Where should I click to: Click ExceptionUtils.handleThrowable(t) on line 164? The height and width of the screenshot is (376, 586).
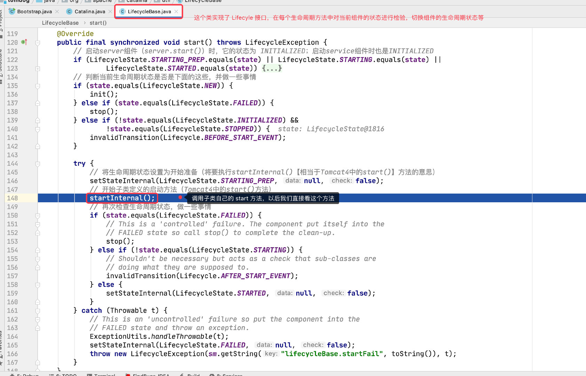click(159, 336)
